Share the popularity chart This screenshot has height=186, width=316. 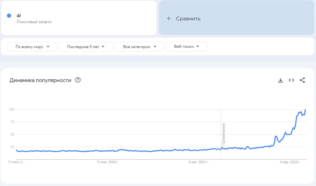[302, 80]
